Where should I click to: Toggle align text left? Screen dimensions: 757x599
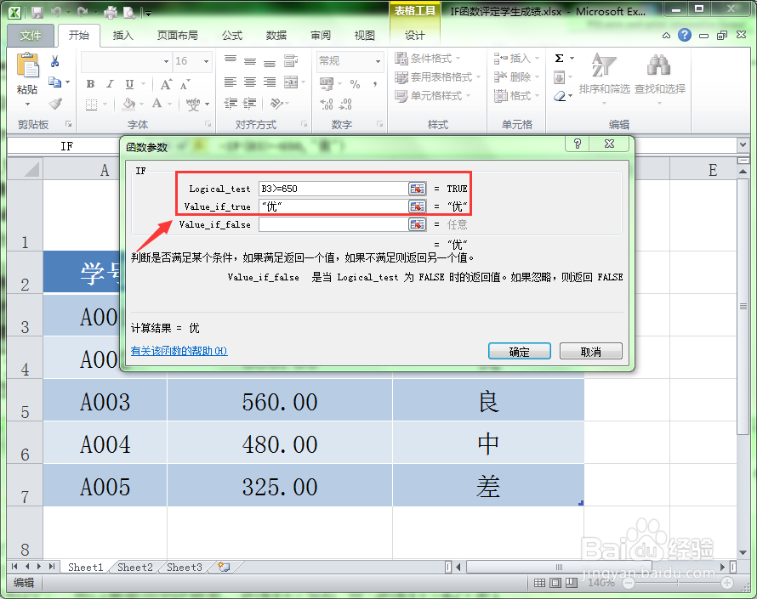tap(231, 82)
